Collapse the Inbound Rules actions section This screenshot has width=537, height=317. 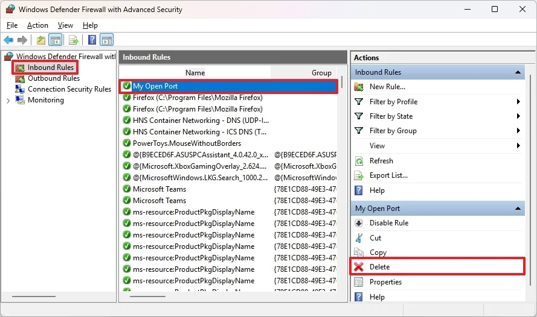[x=518, y=72]
